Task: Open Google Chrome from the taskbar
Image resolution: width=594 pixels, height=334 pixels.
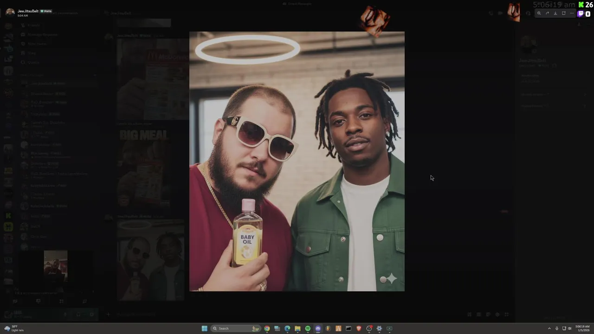Action: (267, 328)
